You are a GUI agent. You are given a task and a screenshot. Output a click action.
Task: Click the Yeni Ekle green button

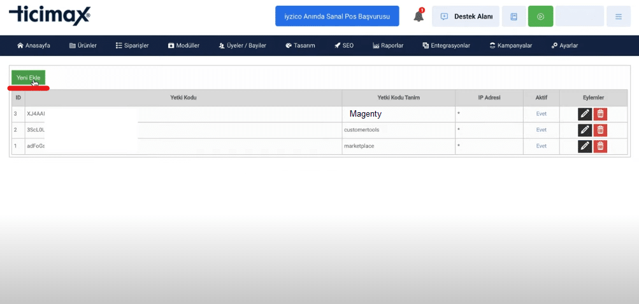[x=28, y=77]
